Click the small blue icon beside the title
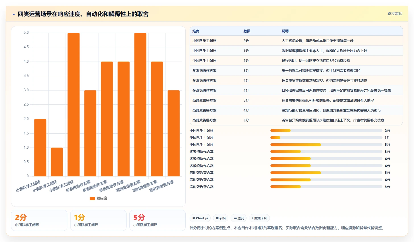Screen dimensions: 414x242 (13, 14)
